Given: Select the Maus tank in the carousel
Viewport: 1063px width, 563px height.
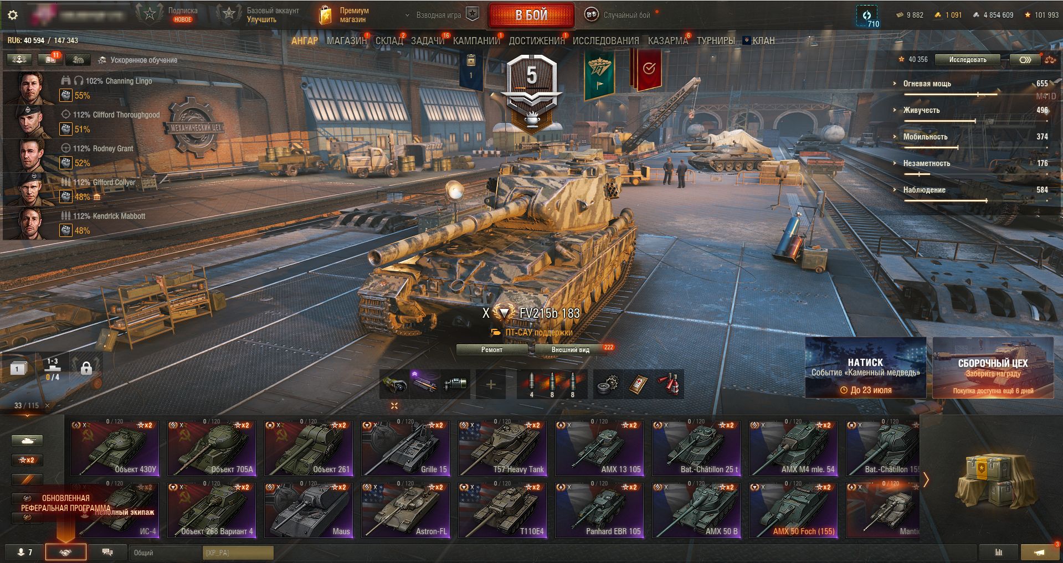Looking at the screenshot, I should (x=309, y=510).
